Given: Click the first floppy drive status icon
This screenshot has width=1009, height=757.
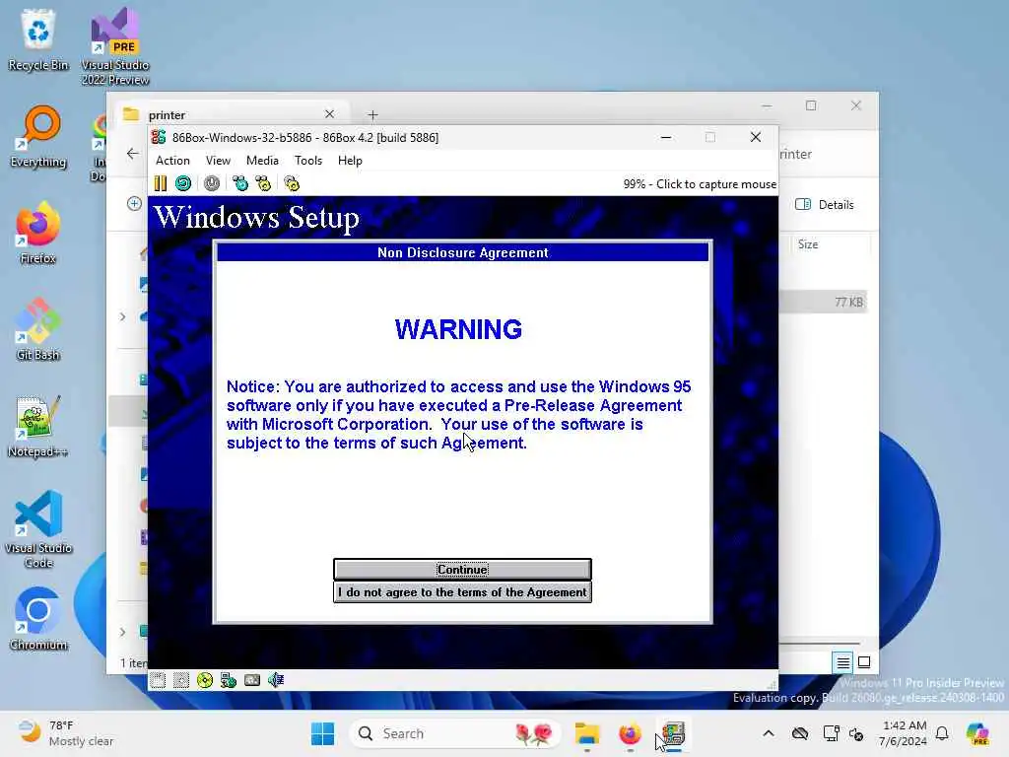Looking at the screenshot, I should (158, 680).
